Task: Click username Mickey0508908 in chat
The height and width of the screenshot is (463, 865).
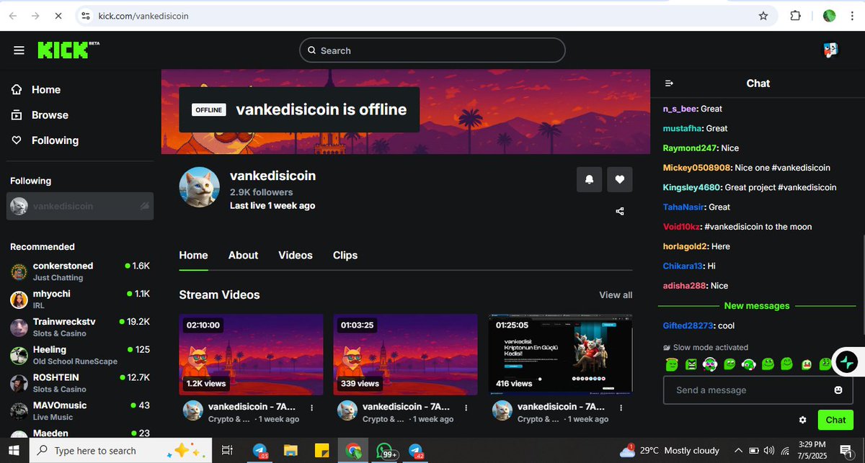Action: [x=697, y=168]
